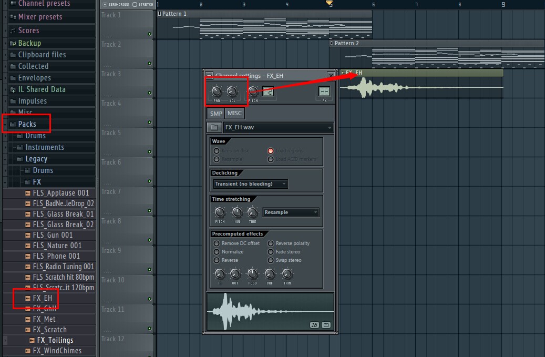Click the FX mixer track box in Channel settings
Screen dimensions: 545x357
(x=324, y=91)
